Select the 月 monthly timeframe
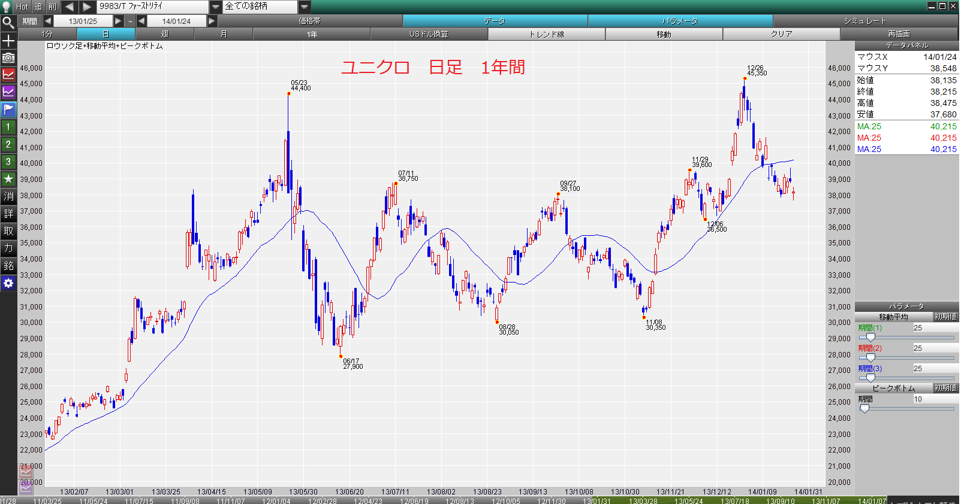This screenshot has height=504, width=964. pyautogui.click(x=224, y=34)
